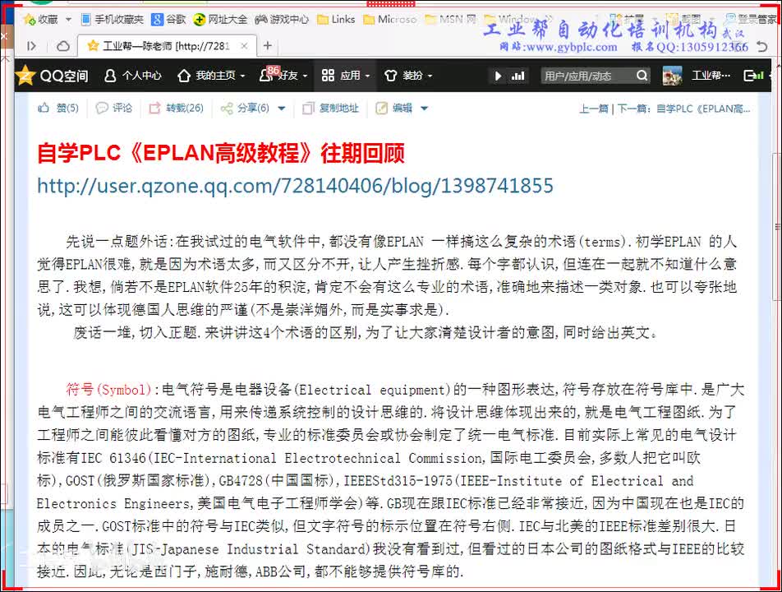
Task: Click the search magnifier icon
Action: (x=642, y=76)
